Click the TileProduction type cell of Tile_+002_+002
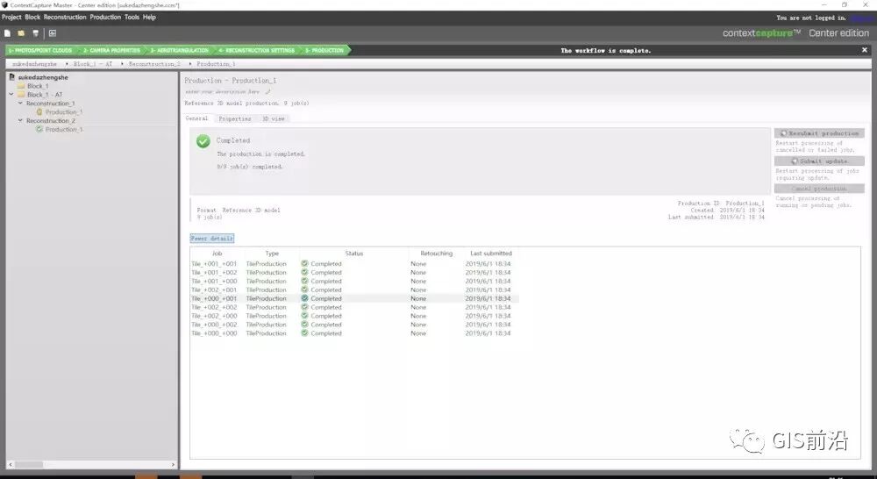 pyautogui.click(x=267, y=307)
